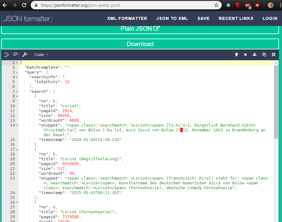The width and height of the screenshot is (282, 222).
Task: Bookmark page with the star icon
Action: point(216,5)
